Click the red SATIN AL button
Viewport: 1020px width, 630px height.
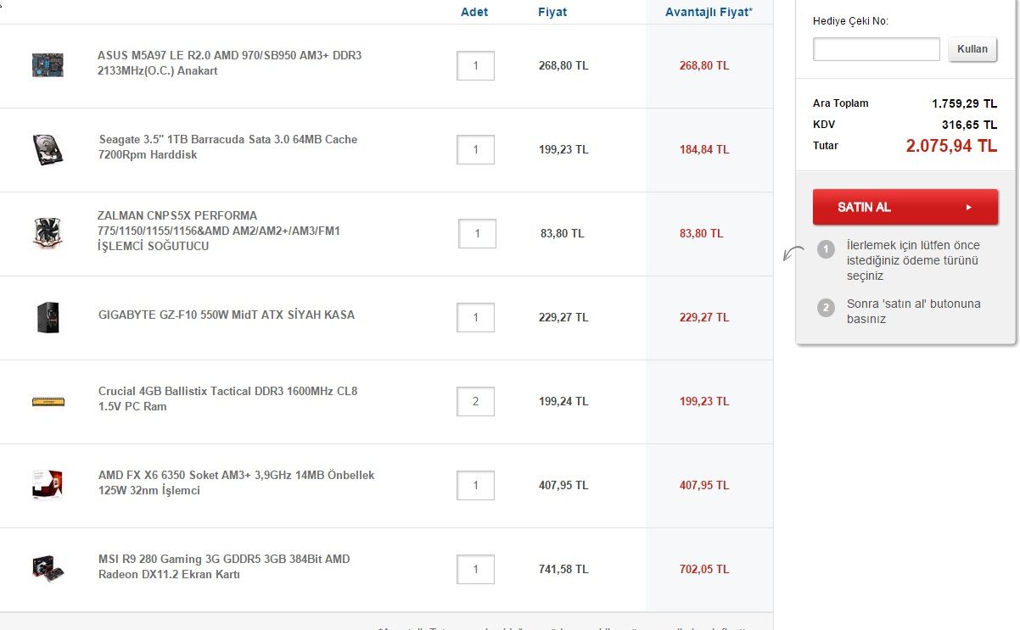point(905,207)
